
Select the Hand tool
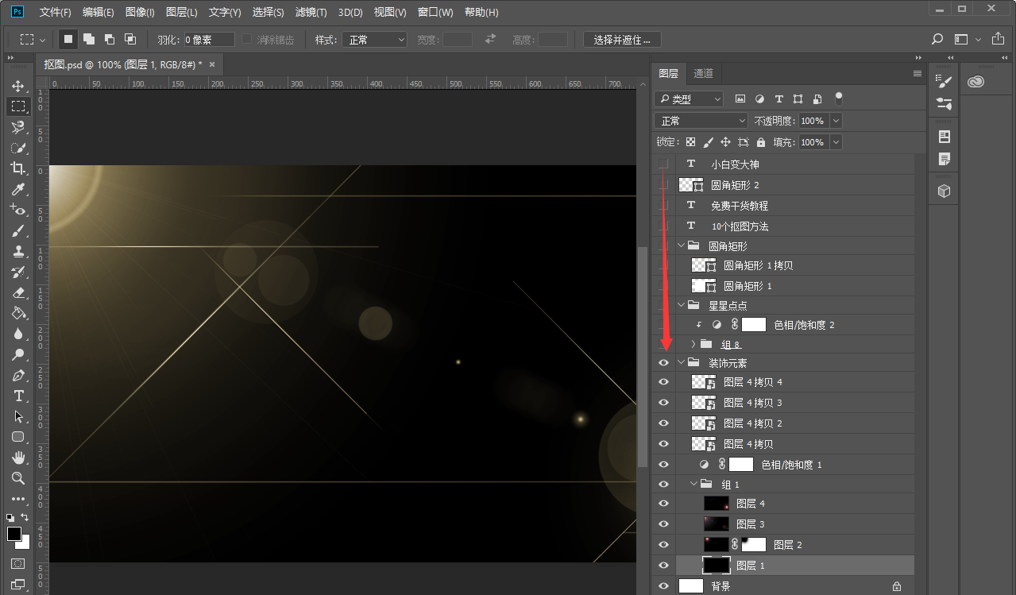point(17,458)
